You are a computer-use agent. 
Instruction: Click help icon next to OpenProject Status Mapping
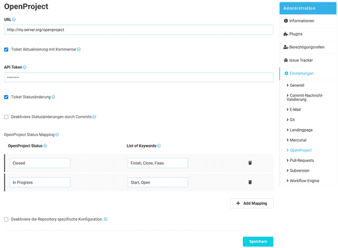[57, 134]
